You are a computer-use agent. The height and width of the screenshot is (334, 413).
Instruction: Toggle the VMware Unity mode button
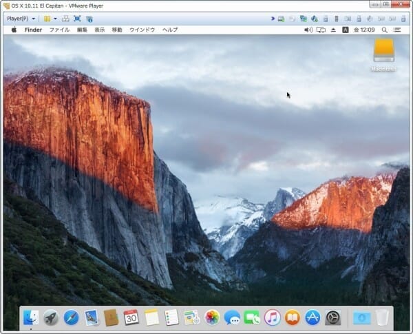point(89,19)
